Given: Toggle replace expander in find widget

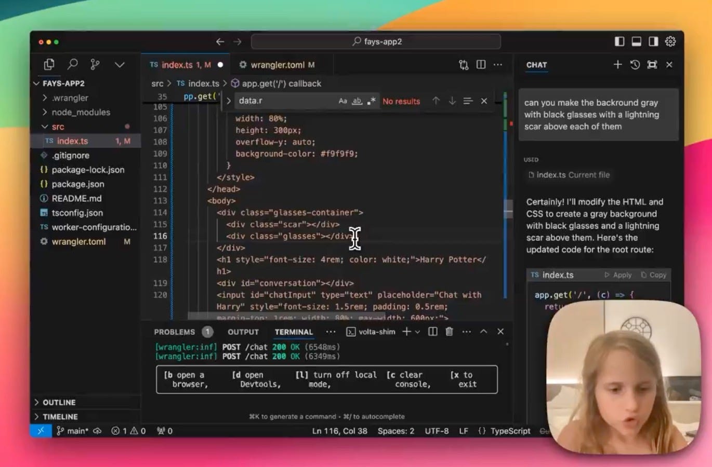Looking at the screenshot, I should [x=228, y=101].
